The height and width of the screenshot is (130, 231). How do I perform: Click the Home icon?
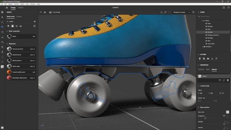point(7,8)
